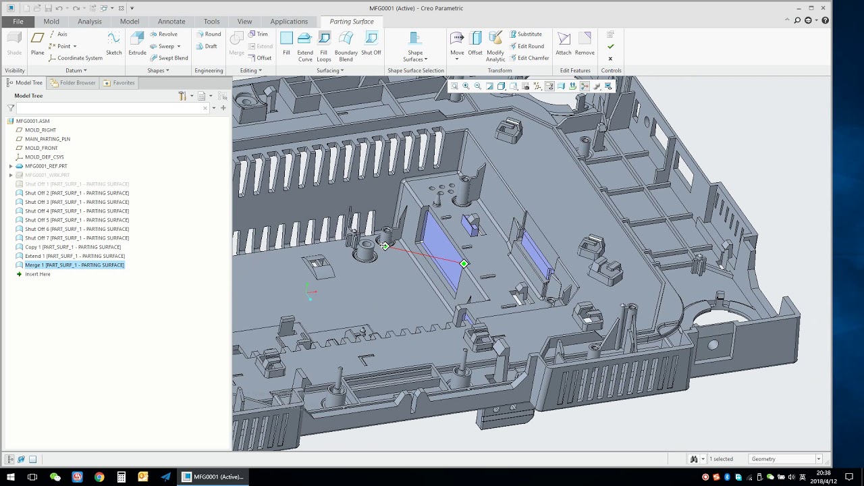Open the Windows Start menu
Image resolution: width=864 pixels, height=486 pixels.
(x=11, y=477)
